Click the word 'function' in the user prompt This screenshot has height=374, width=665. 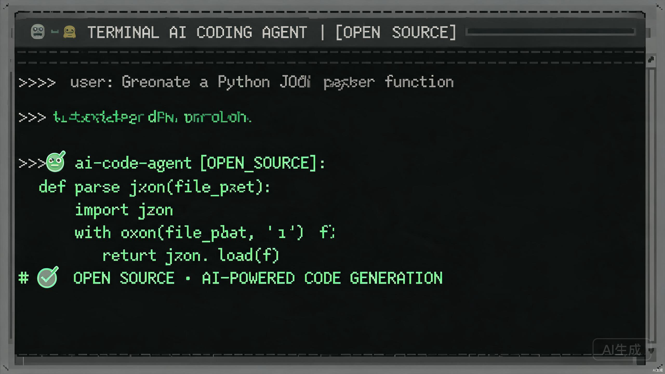pyautogui.click(x=419, y=82)
